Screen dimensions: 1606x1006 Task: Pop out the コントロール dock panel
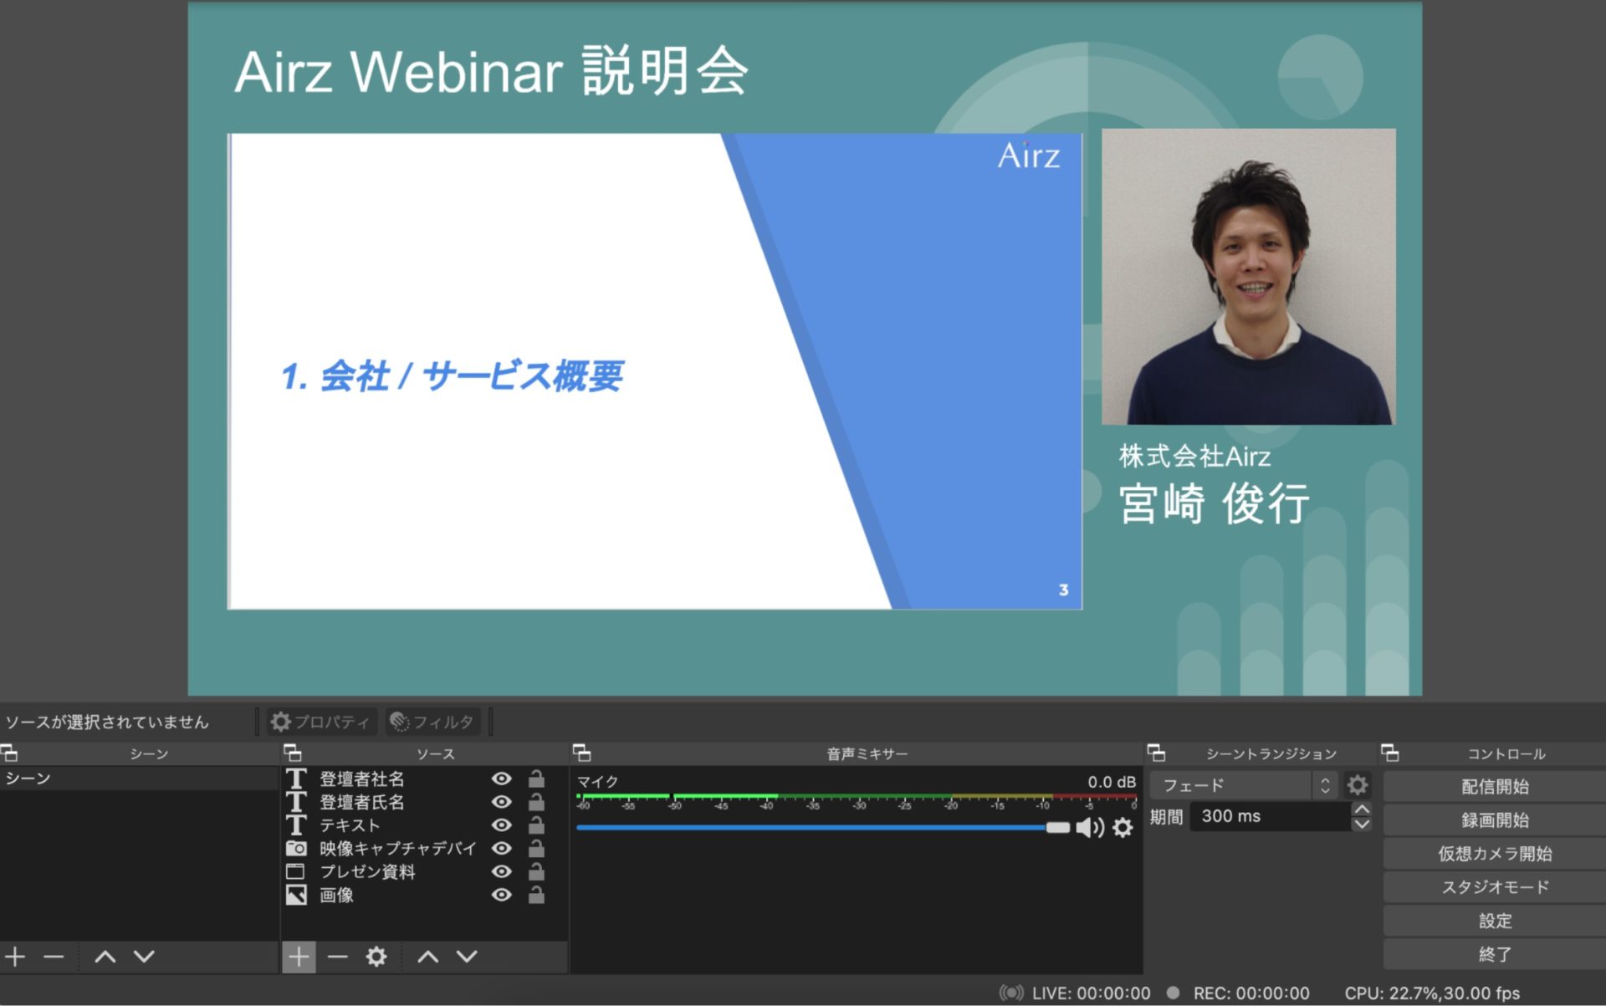tap(1390, 753)
